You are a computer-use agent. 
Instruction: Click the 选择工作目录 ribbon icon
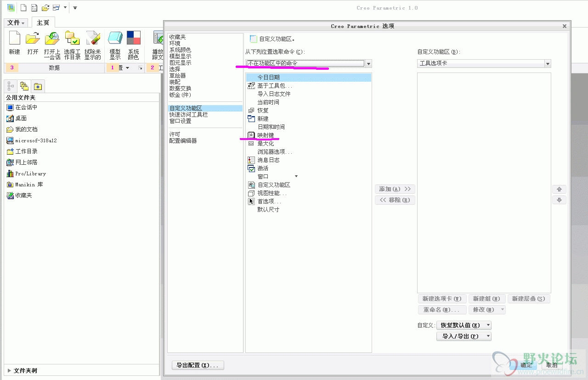click(72, 39)
